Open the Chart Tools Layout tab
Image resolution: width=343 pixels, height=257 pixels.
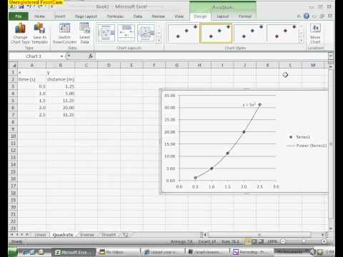coord(223,16)
